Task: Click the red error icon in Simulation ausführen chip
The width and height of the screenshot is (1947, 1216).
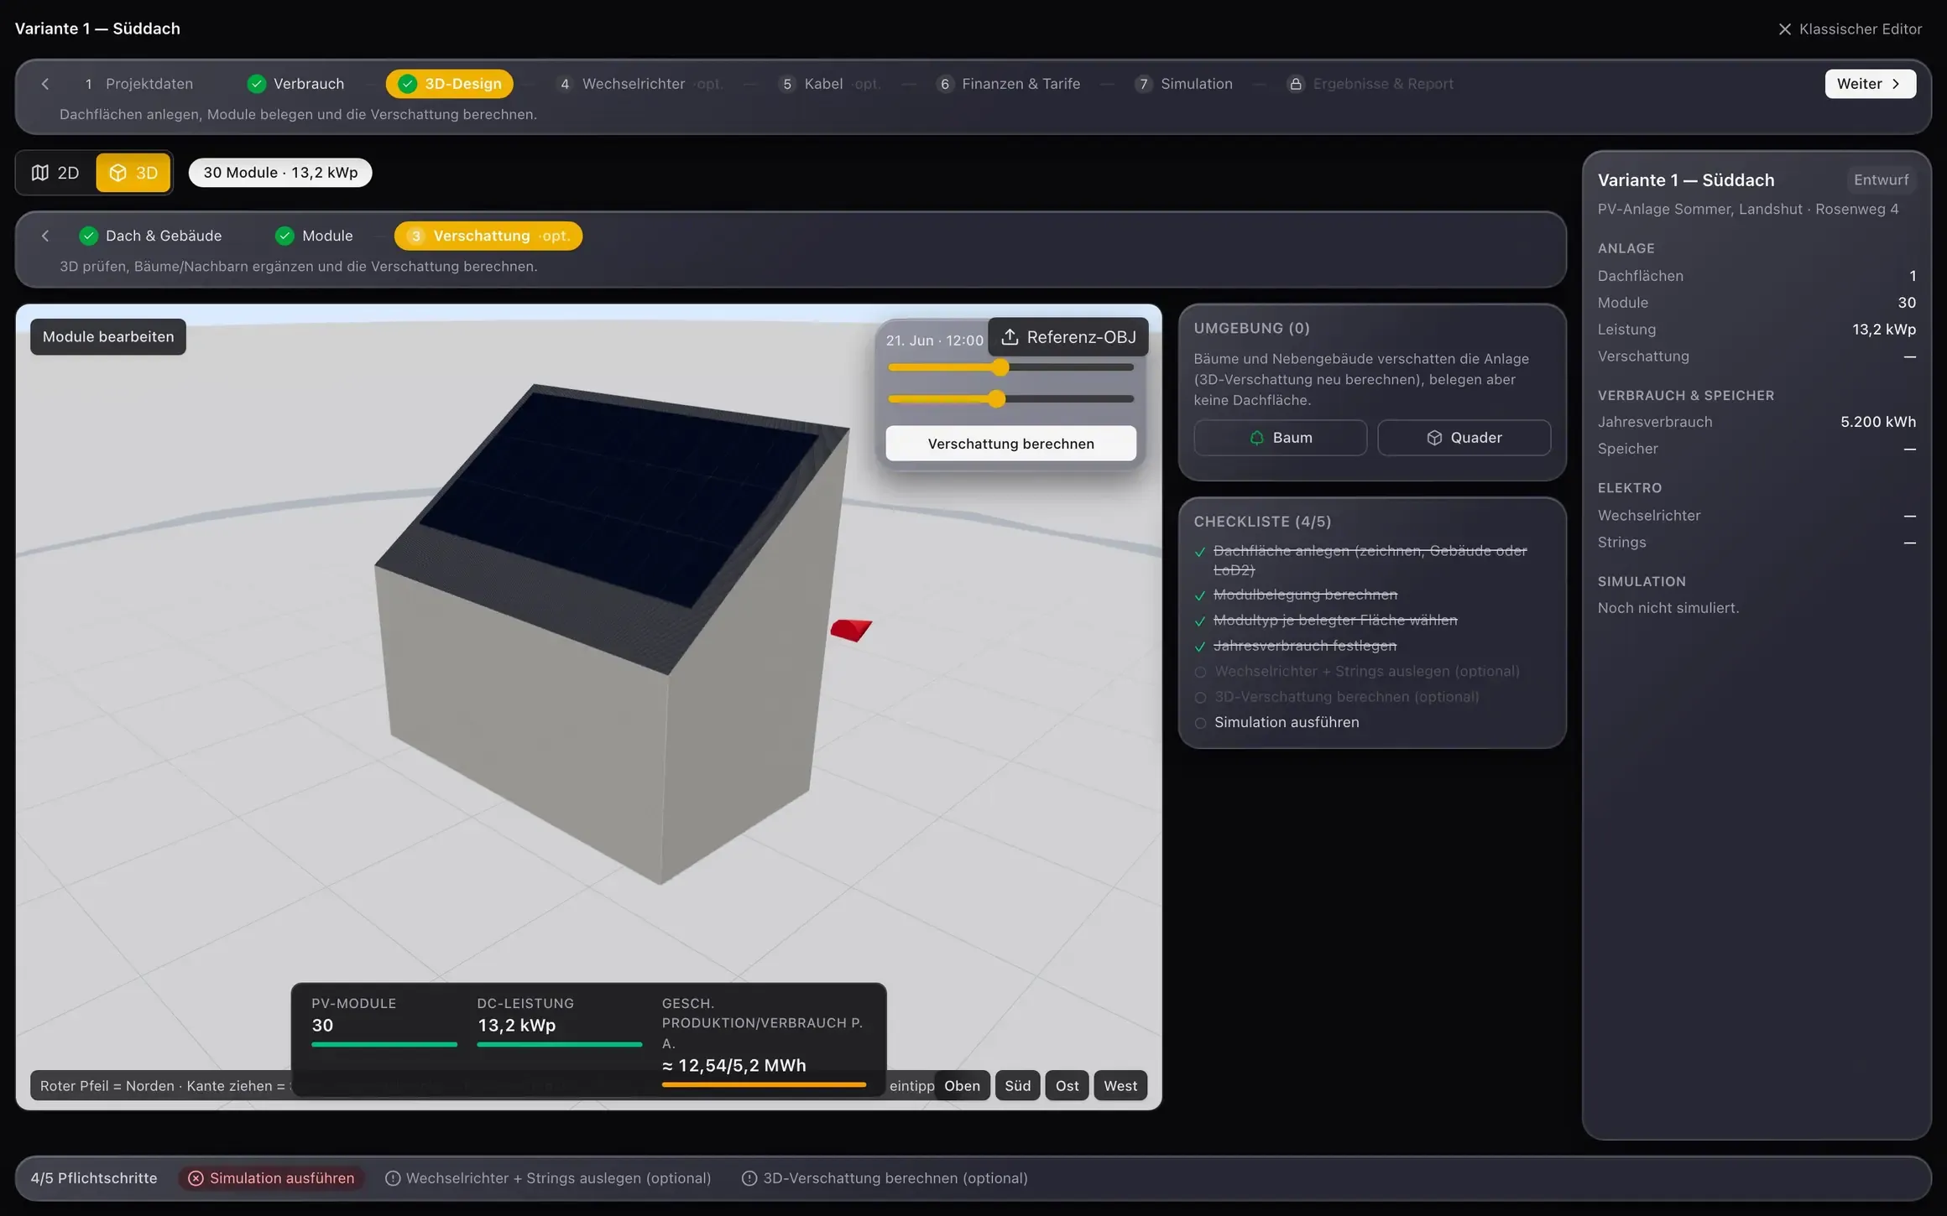Action: 196,1178
